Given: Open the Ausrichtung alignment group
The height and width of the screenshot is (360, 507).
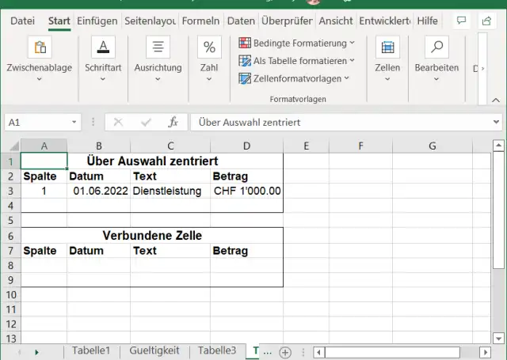Looking at the screenshot, I should point(158,55).
